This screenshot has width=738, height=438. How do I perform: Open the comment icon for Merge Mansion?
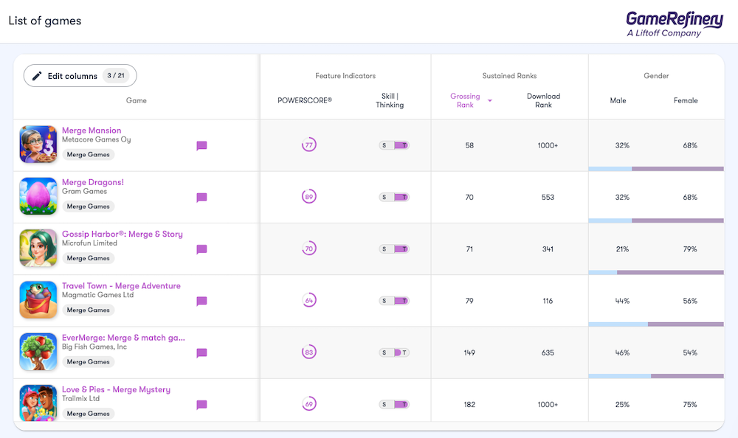point(201,146)
